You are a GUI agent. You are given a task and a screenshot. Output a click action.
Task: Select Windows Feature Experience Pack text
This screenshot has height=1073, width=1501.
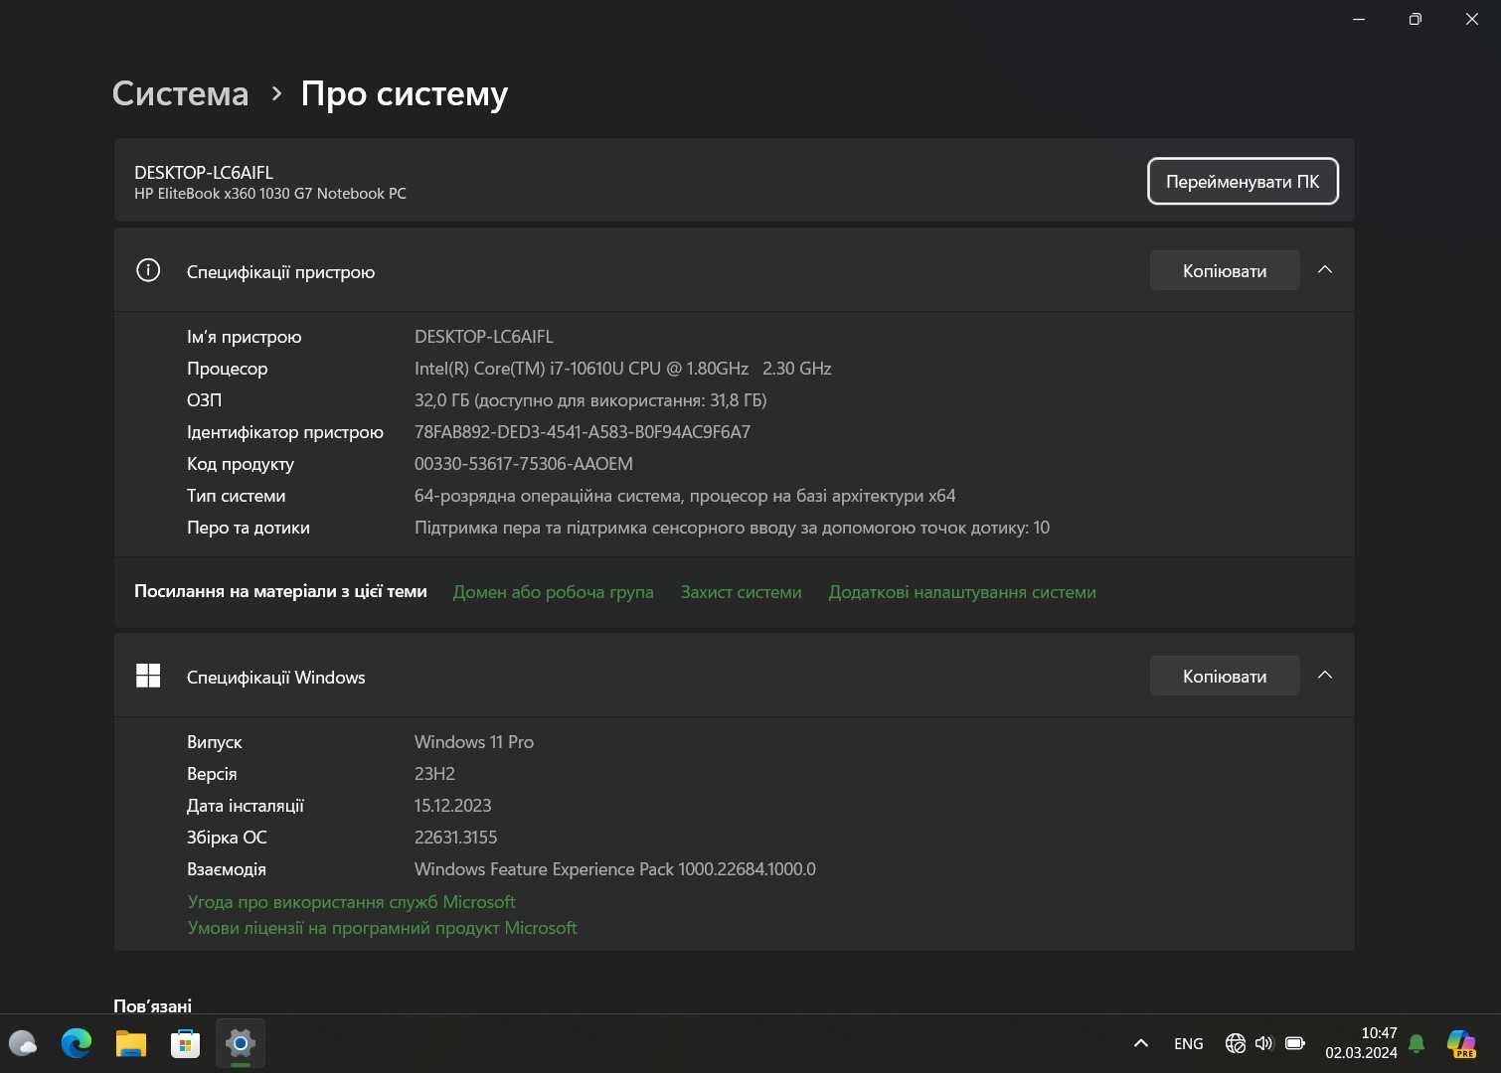coord(615,869)
